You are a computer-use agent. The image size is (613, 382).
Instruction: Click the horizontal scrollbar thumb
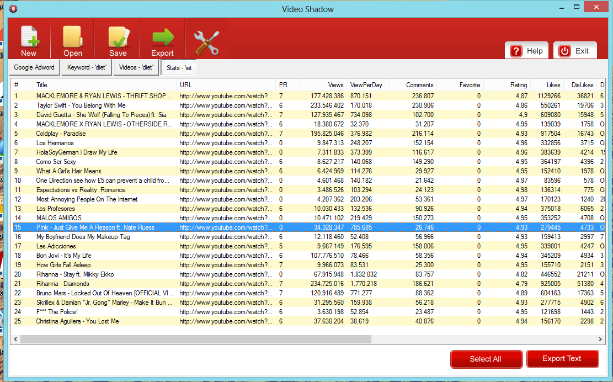195,339
